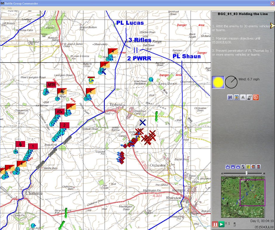Click the map zoom slider handle
The image size is (275, 230).
coord(246,173)
